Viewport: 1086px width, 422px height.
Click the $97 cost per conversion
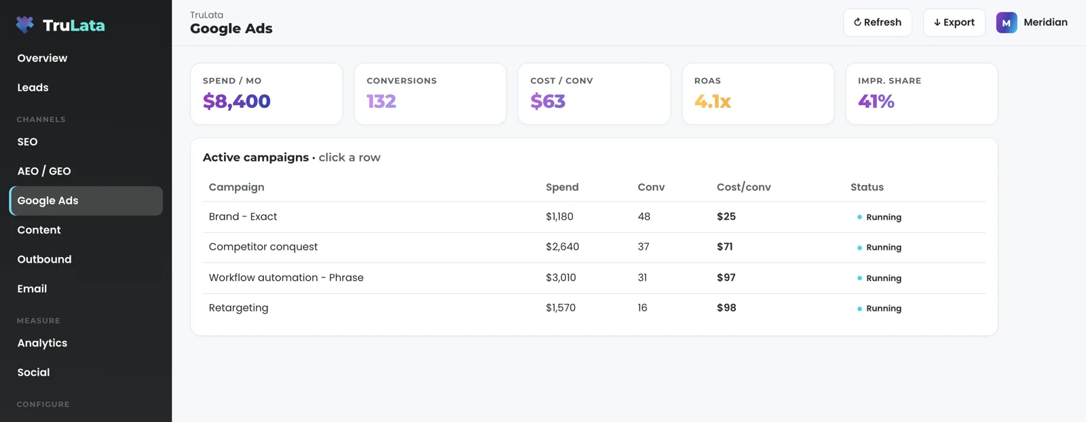[726, 277]
